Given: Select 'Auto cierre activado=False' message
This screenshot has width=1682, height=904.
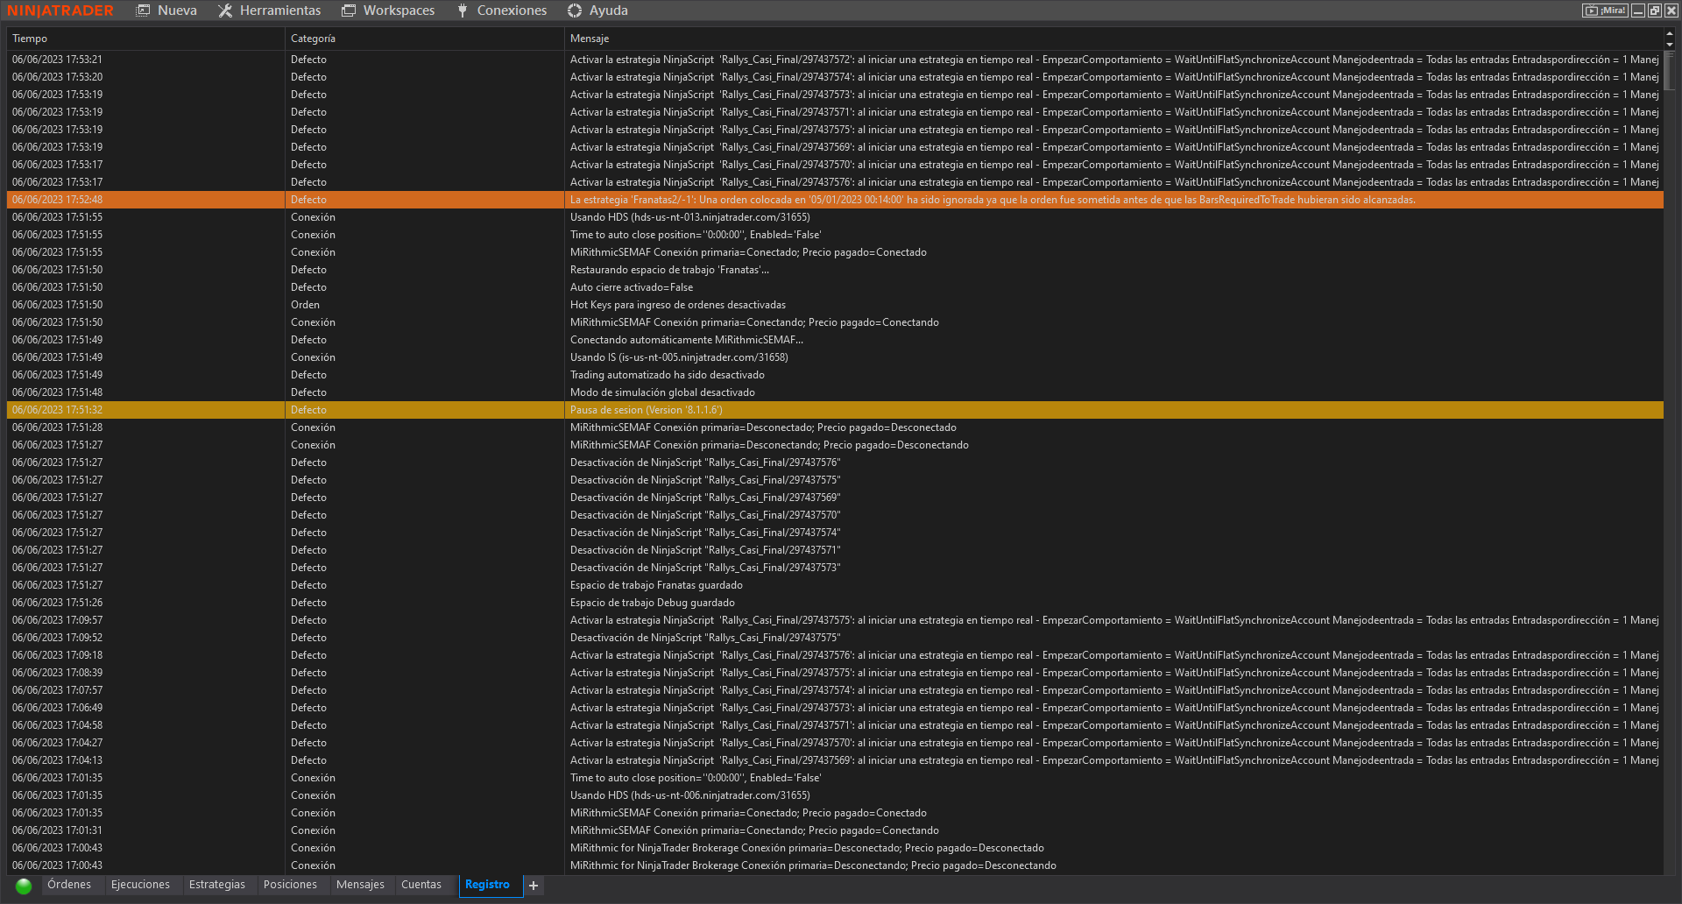Looking at the screenshot, I should (632, 287).
